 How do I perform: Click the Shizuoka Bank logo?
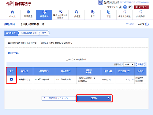click(x=18, y=4)
